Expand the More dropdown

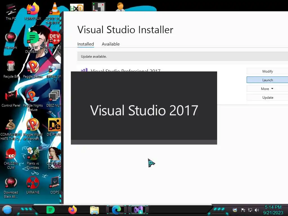click(x=267, y=89)
